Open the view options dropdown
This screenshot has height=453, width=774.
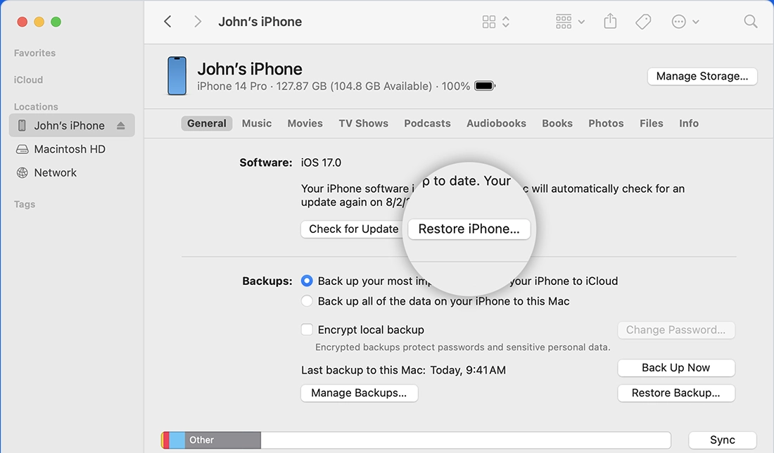pyautogui.click(x=495, y=22)
